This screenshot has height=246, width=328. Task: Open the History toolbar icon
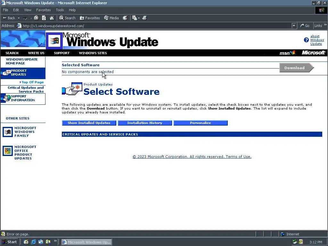point(125,18)
